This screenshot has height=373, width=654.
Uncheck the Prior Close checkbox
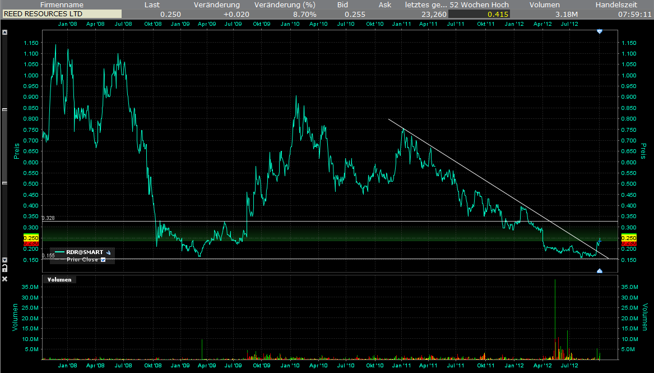pos(103,260)
